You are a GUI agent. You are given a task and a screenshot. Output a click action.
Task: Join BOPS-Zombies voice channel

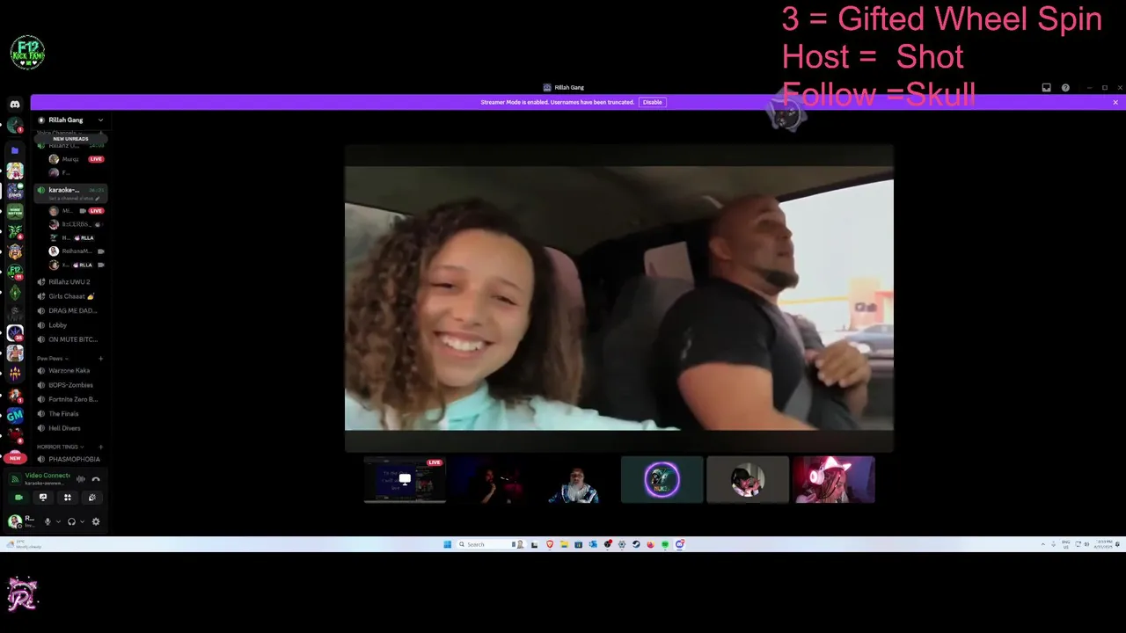[70, 385]
